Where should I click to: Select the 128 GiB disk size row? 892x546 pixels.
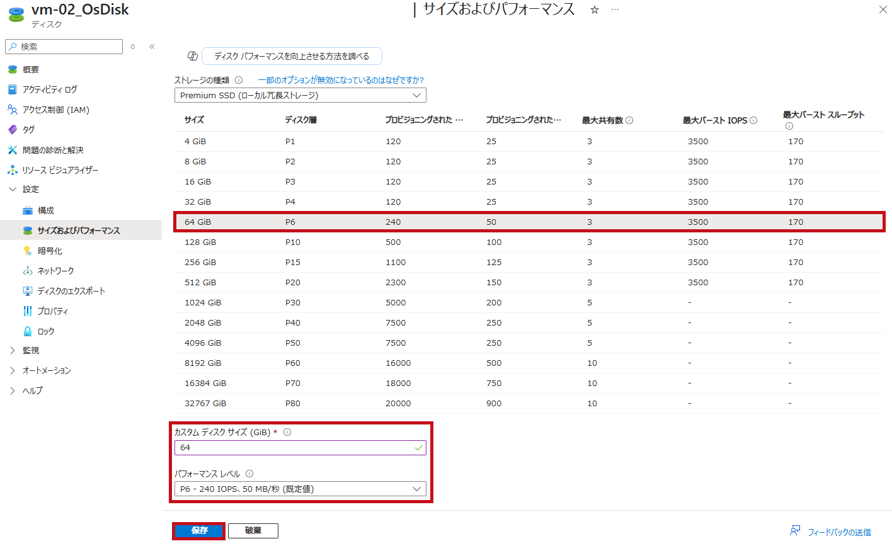[x=529, y=242]
